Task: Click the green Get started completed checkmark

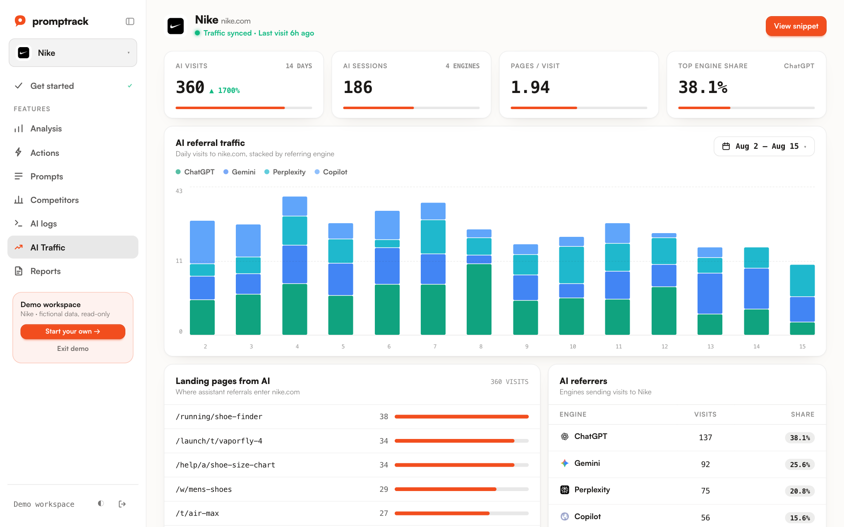Action: pos(130,86)
